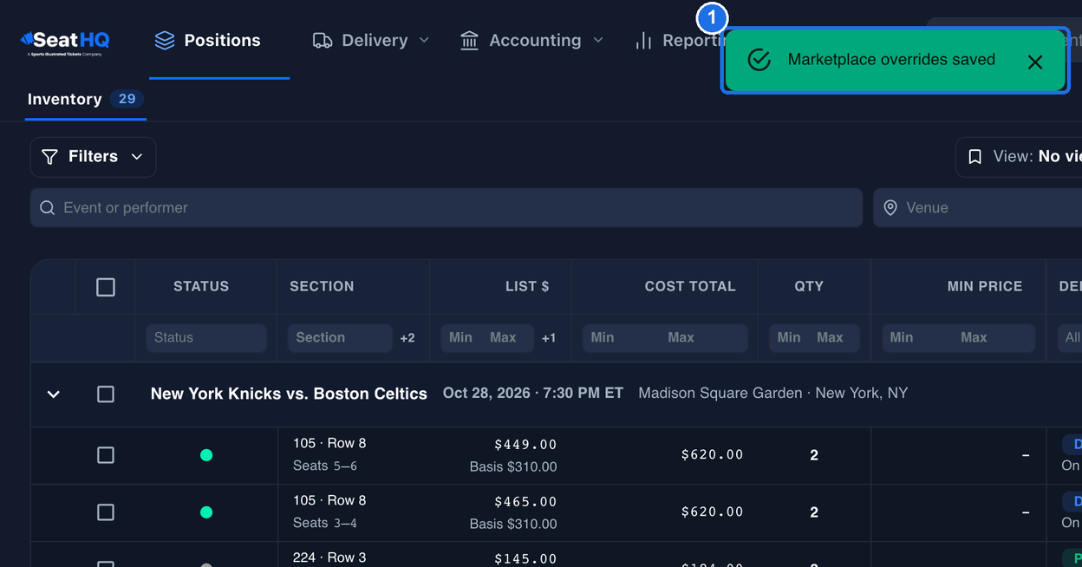Open the Filters button
Image resolution: width=1082 pixels, height=567 pixels.
[93, 157]
